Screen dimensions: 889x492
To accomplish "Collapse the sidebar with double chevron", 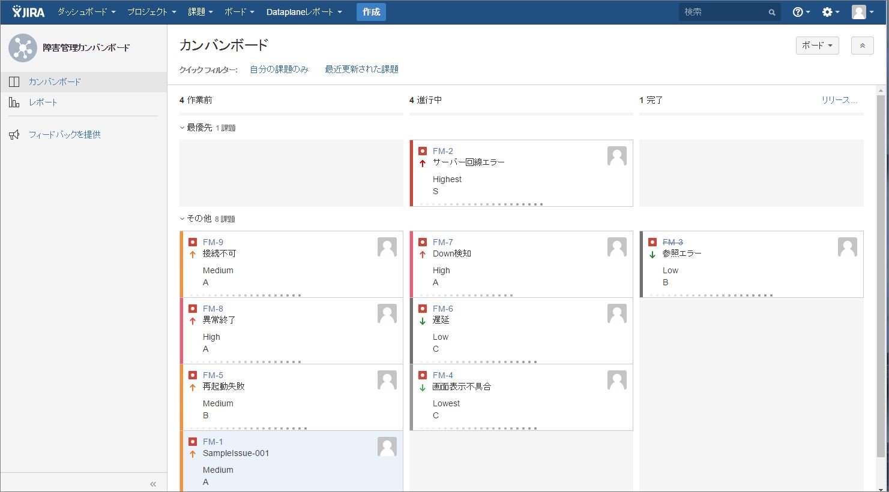I will [153, 484].
